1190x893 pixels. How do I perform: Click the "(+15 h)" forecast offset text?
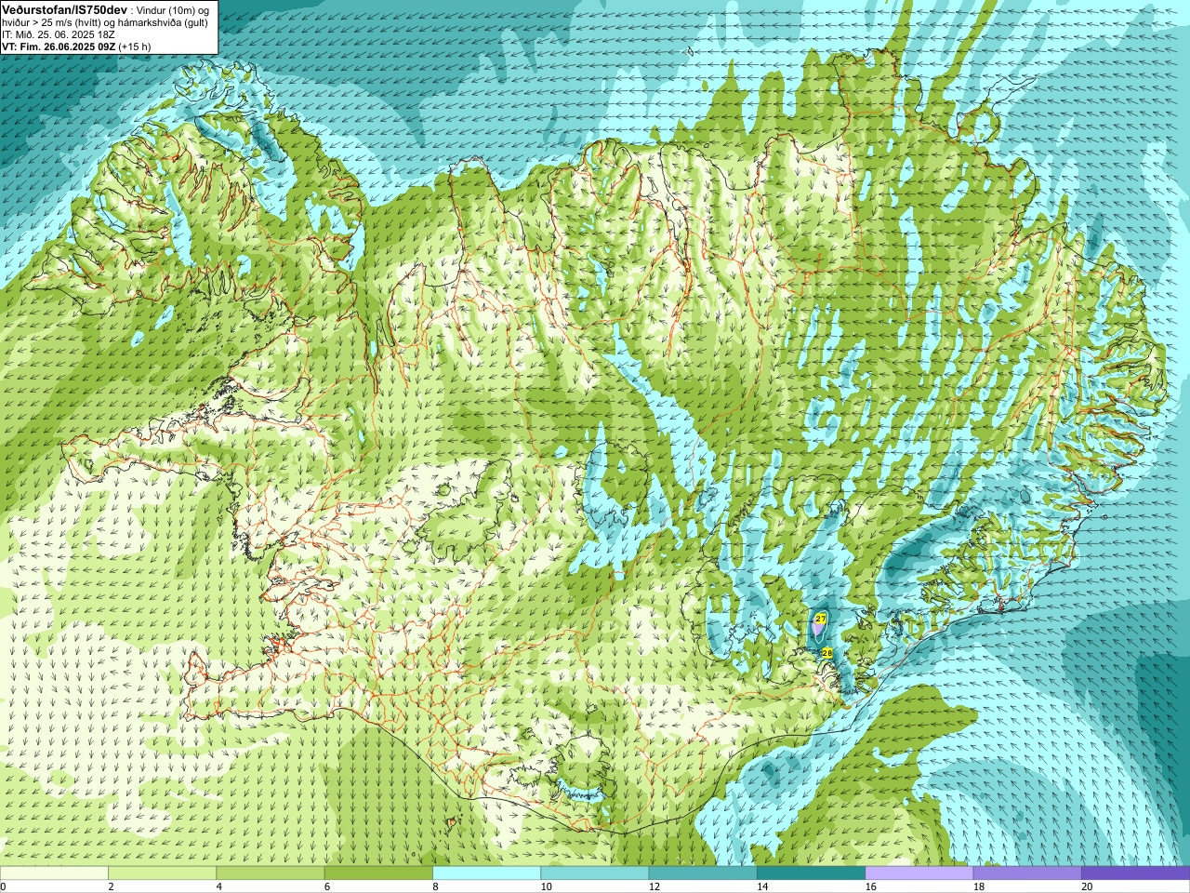135,47
